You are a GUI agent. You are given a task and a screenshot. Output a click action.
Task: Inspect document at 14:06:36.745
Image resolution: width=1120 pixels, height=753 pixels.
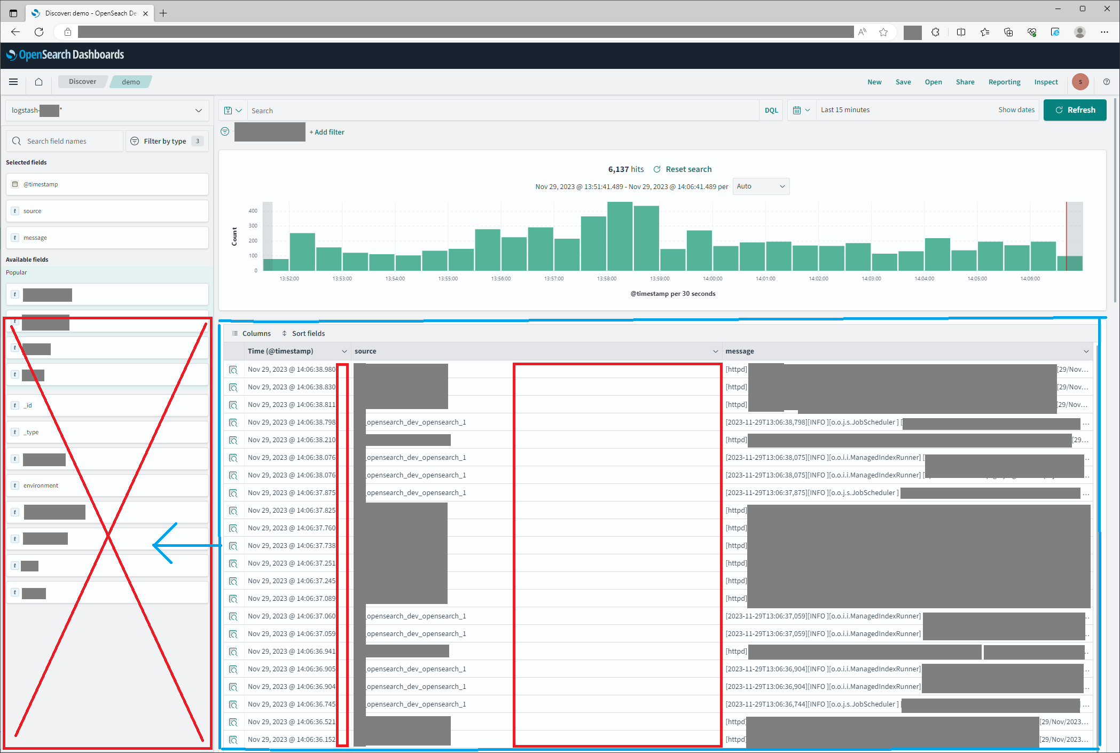click(x=233, y=704)
